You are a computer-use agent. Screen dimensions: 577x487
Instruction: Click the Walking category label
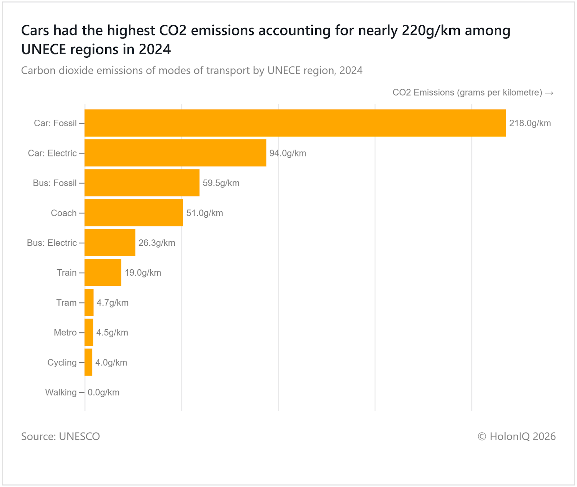[x=61, y=392]
